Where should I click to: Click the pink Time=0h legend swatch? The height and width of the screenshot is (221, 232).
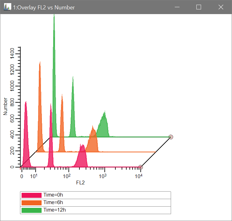point(31,195)
